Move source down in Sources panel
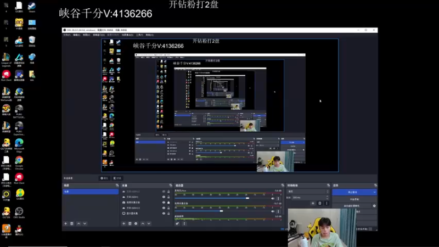 149,223
